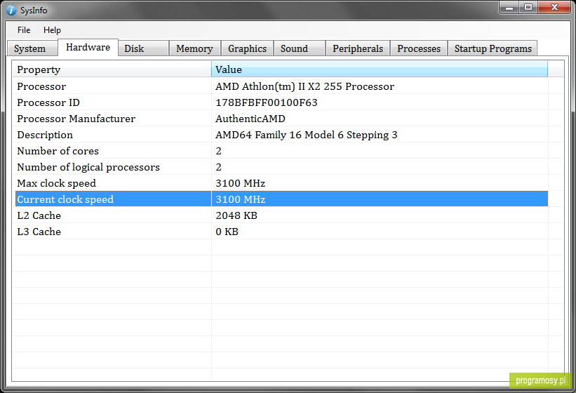Switch to the Disk tab
The height and width of the screenshot is (393, 576).
(x=143, y=48)
